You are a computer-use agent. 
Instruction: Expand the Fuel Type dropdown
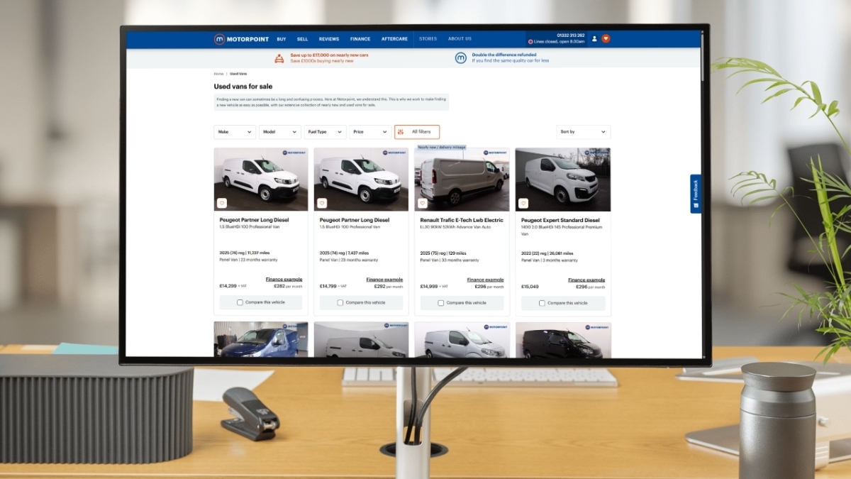click(x=325, y=132)
